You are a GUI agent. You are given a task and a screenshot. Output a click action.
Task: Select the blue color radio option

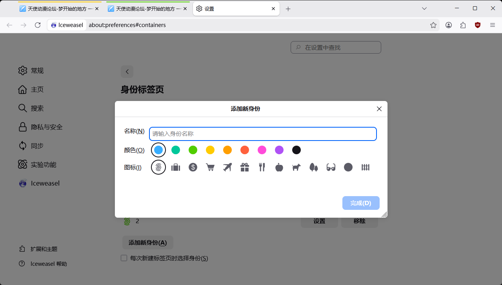pos(158,150)
